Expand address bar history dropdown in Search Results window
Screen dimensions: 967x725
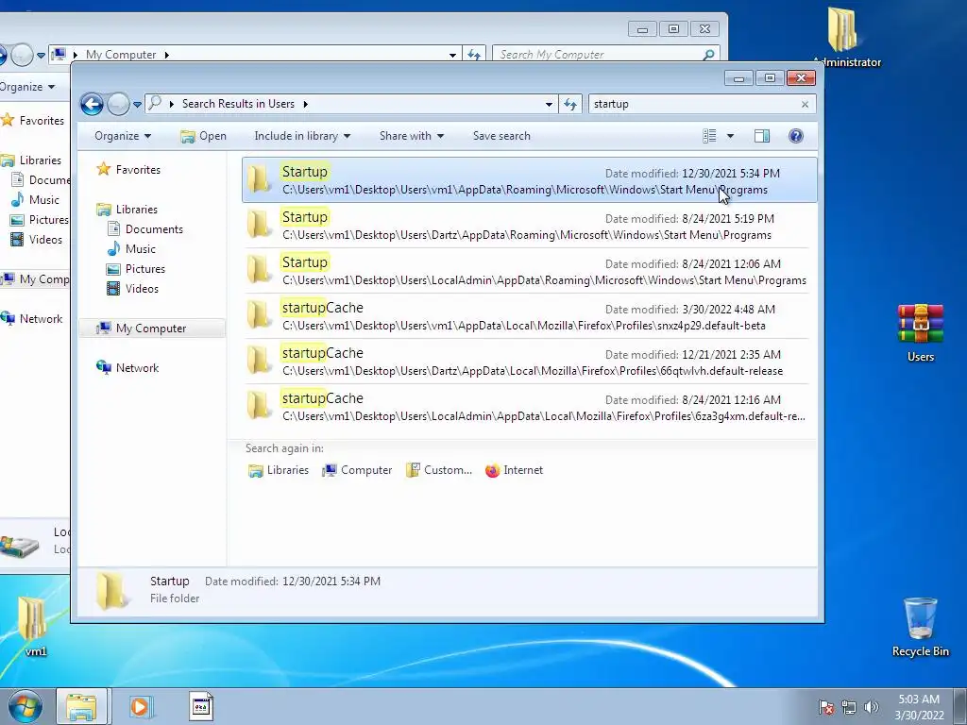coord(549,104)
